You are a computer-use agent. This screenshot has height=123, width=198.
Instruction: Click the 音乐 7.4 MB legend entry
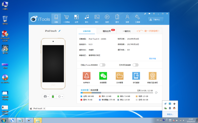pyautogui.click(x=124, y=96)
